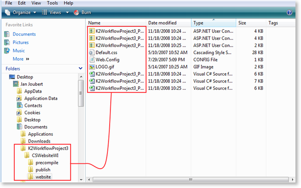Select the CSWebsiteWI folder
Screen dimensions: 301x188
point(45,155)
